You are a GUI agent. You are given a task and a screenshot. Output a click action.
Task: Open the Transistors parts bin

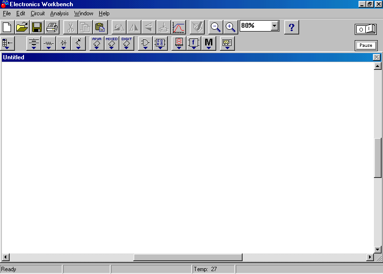79,44
